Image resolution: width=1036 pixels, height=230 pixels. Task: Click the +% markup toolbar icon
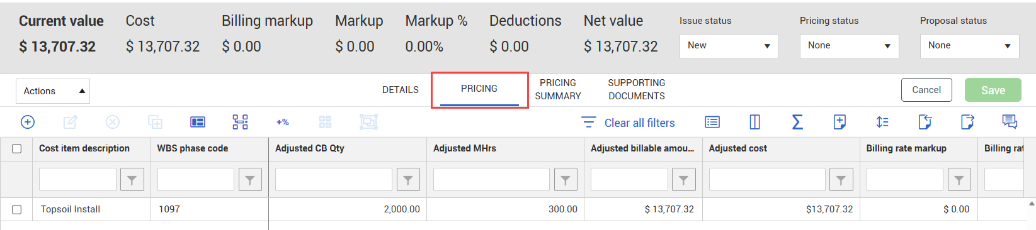(x=282, y=122)
